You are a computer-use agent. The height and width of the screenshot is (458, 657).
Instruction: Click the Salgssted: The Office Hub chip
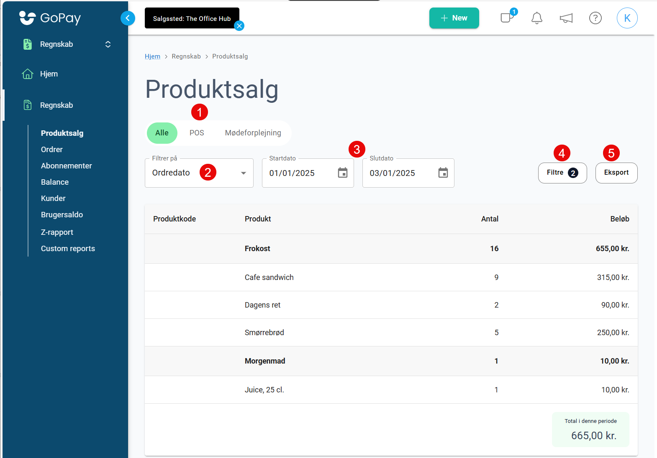pyautogui.click(x=192, y=18)
